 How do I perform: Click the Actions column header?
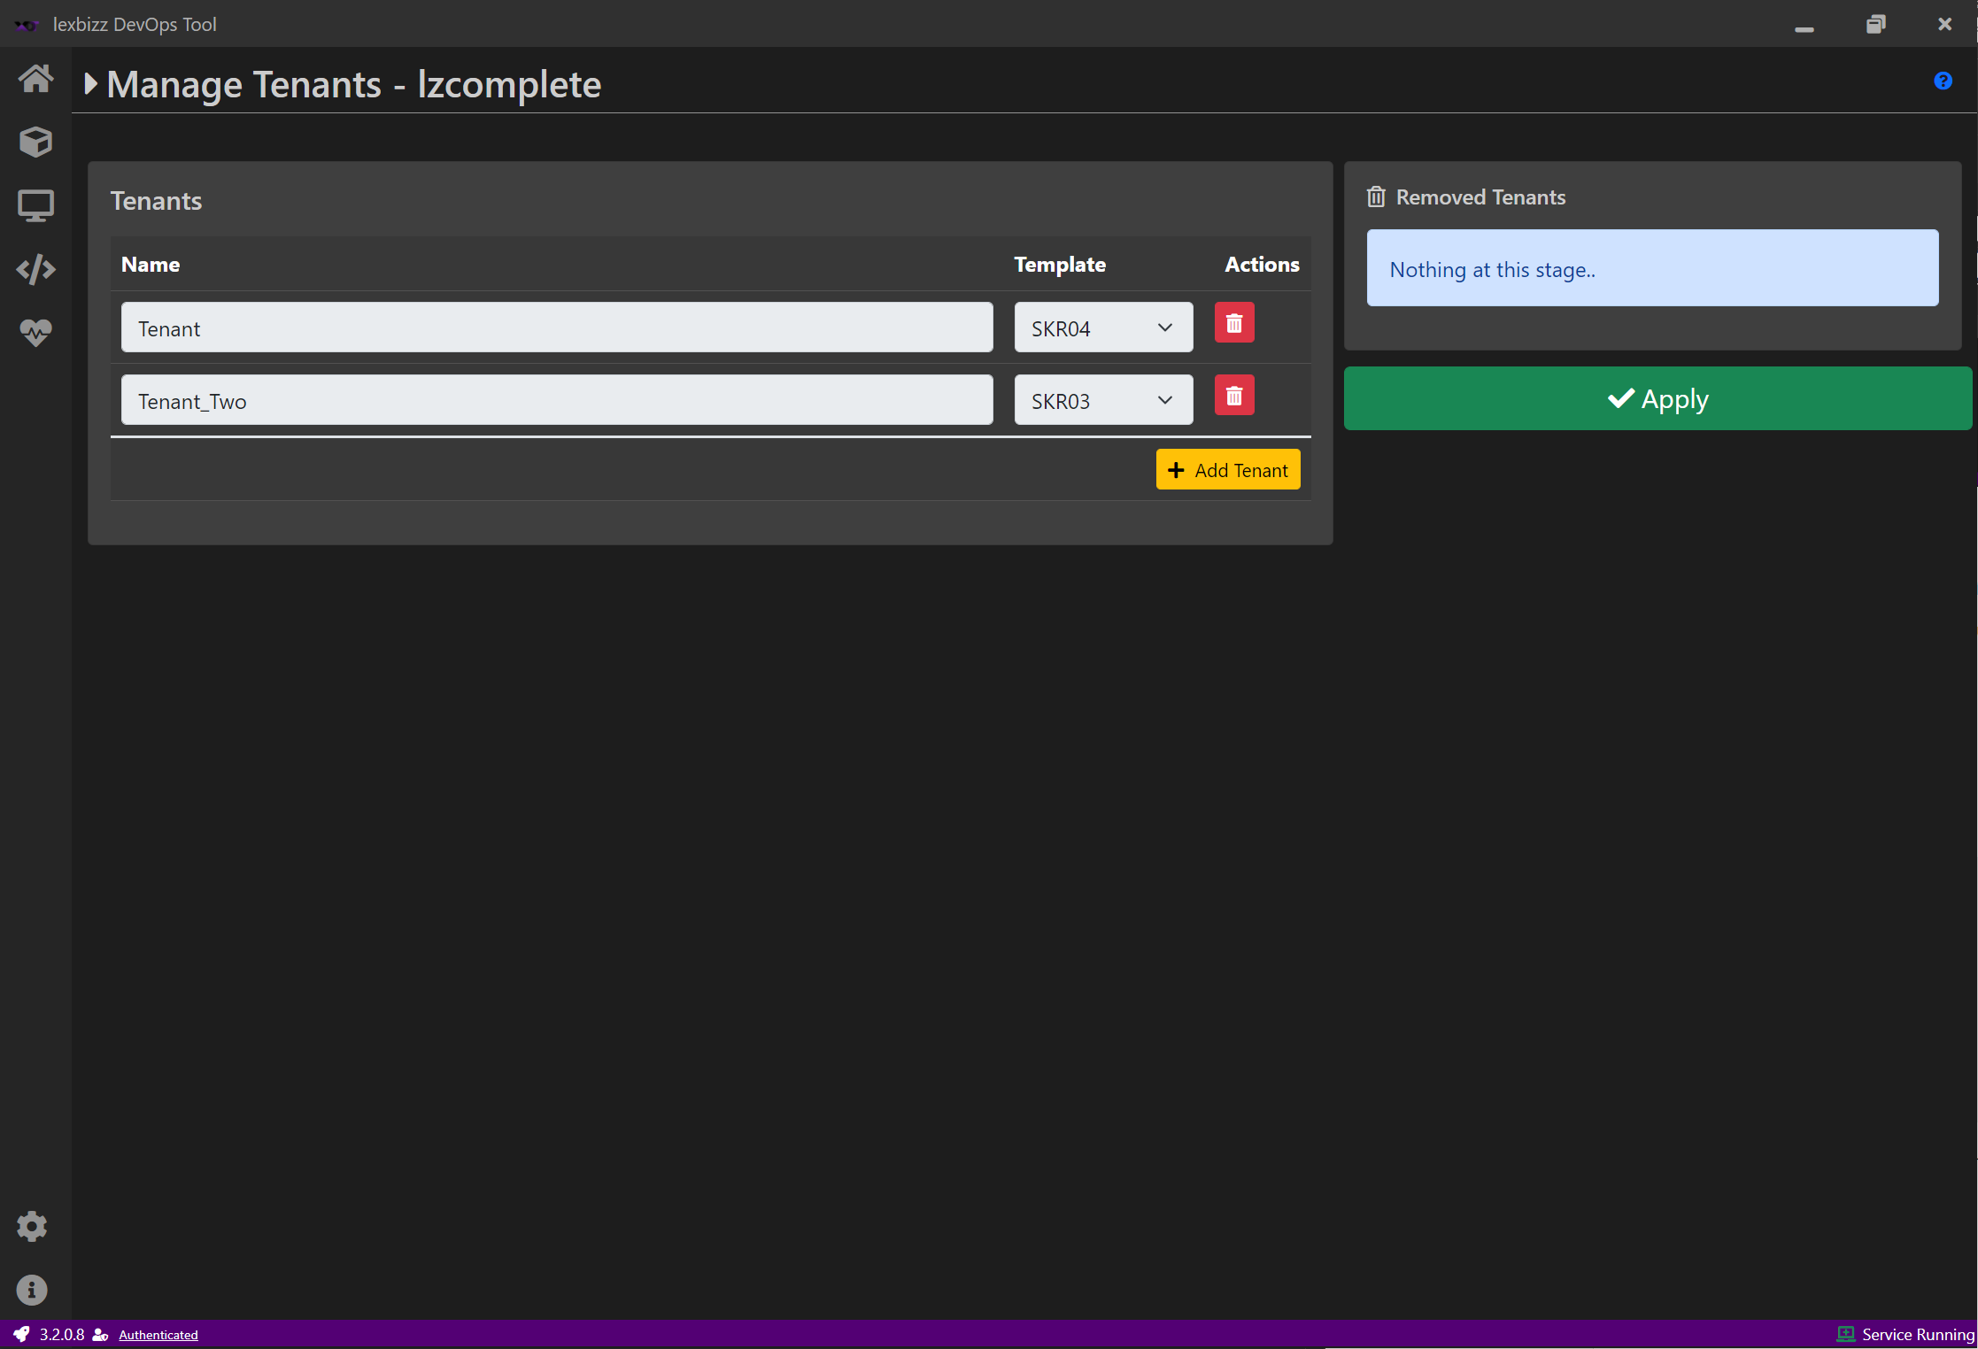tap(1262, 265)
